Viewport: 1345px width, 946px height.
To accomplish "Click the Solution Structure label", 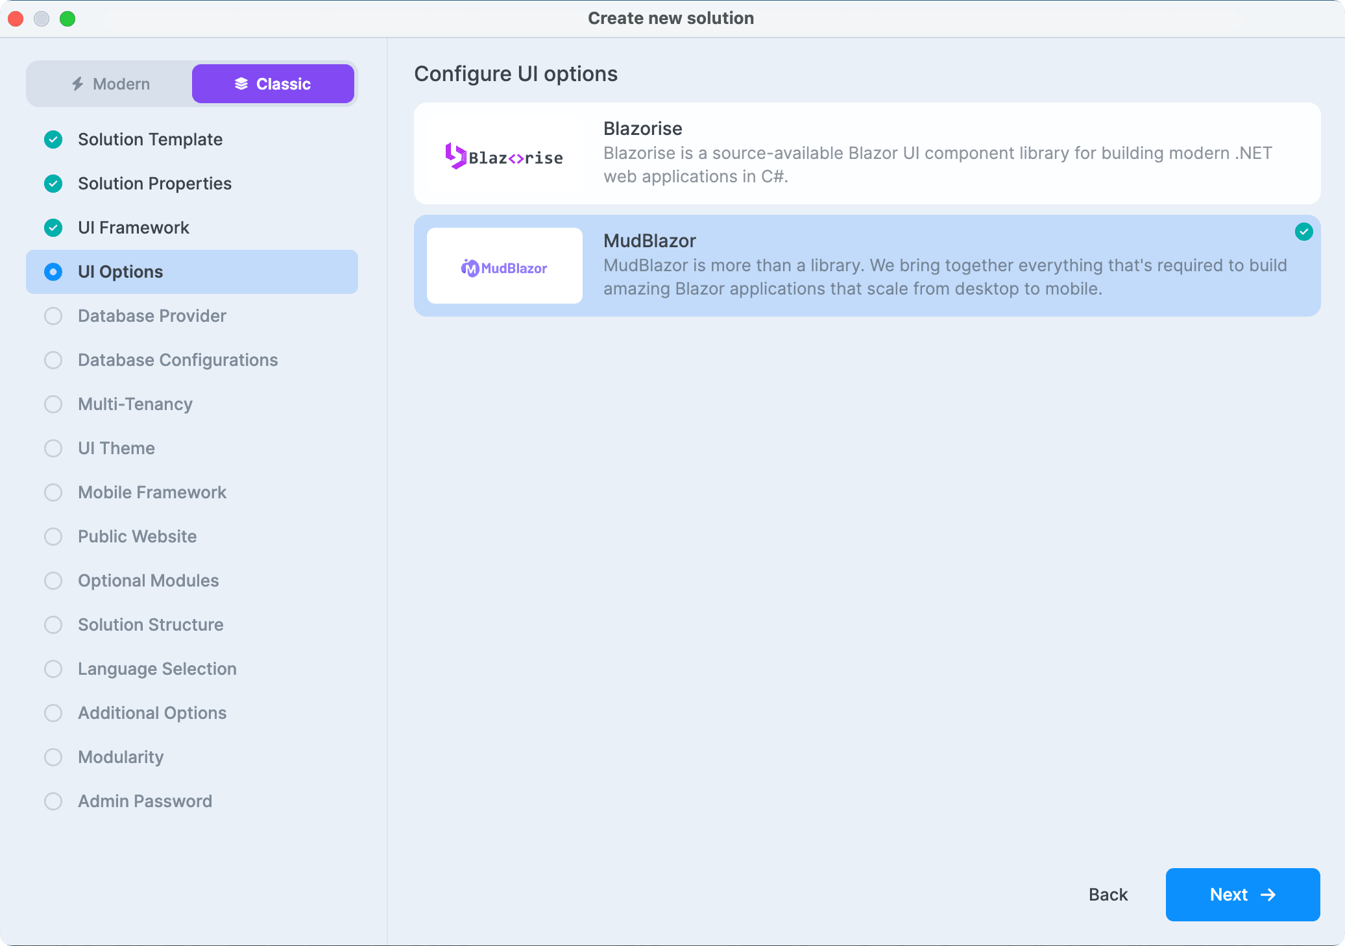I will [x=151, y=625].
